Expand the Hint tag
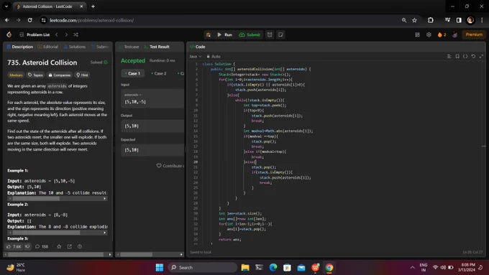The image size is (489, 275). pyautogui.click(x=82, y=75)
